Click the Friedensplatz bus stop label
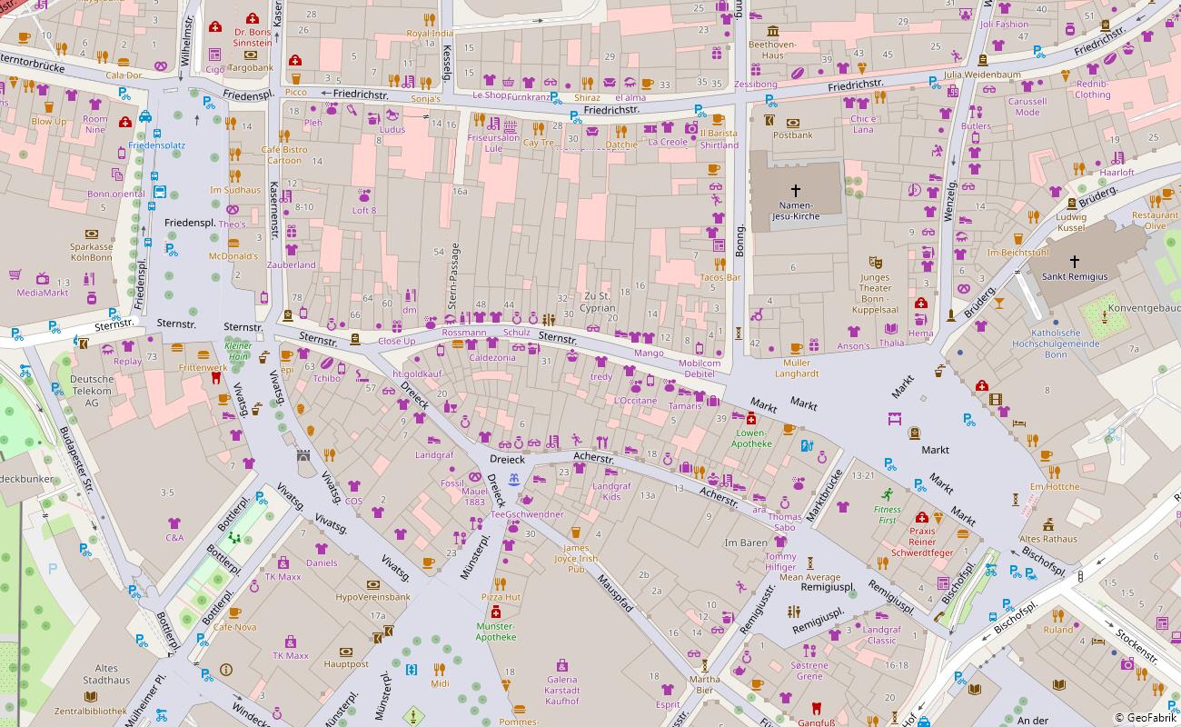1181x727 pixels. click(156, 145)
